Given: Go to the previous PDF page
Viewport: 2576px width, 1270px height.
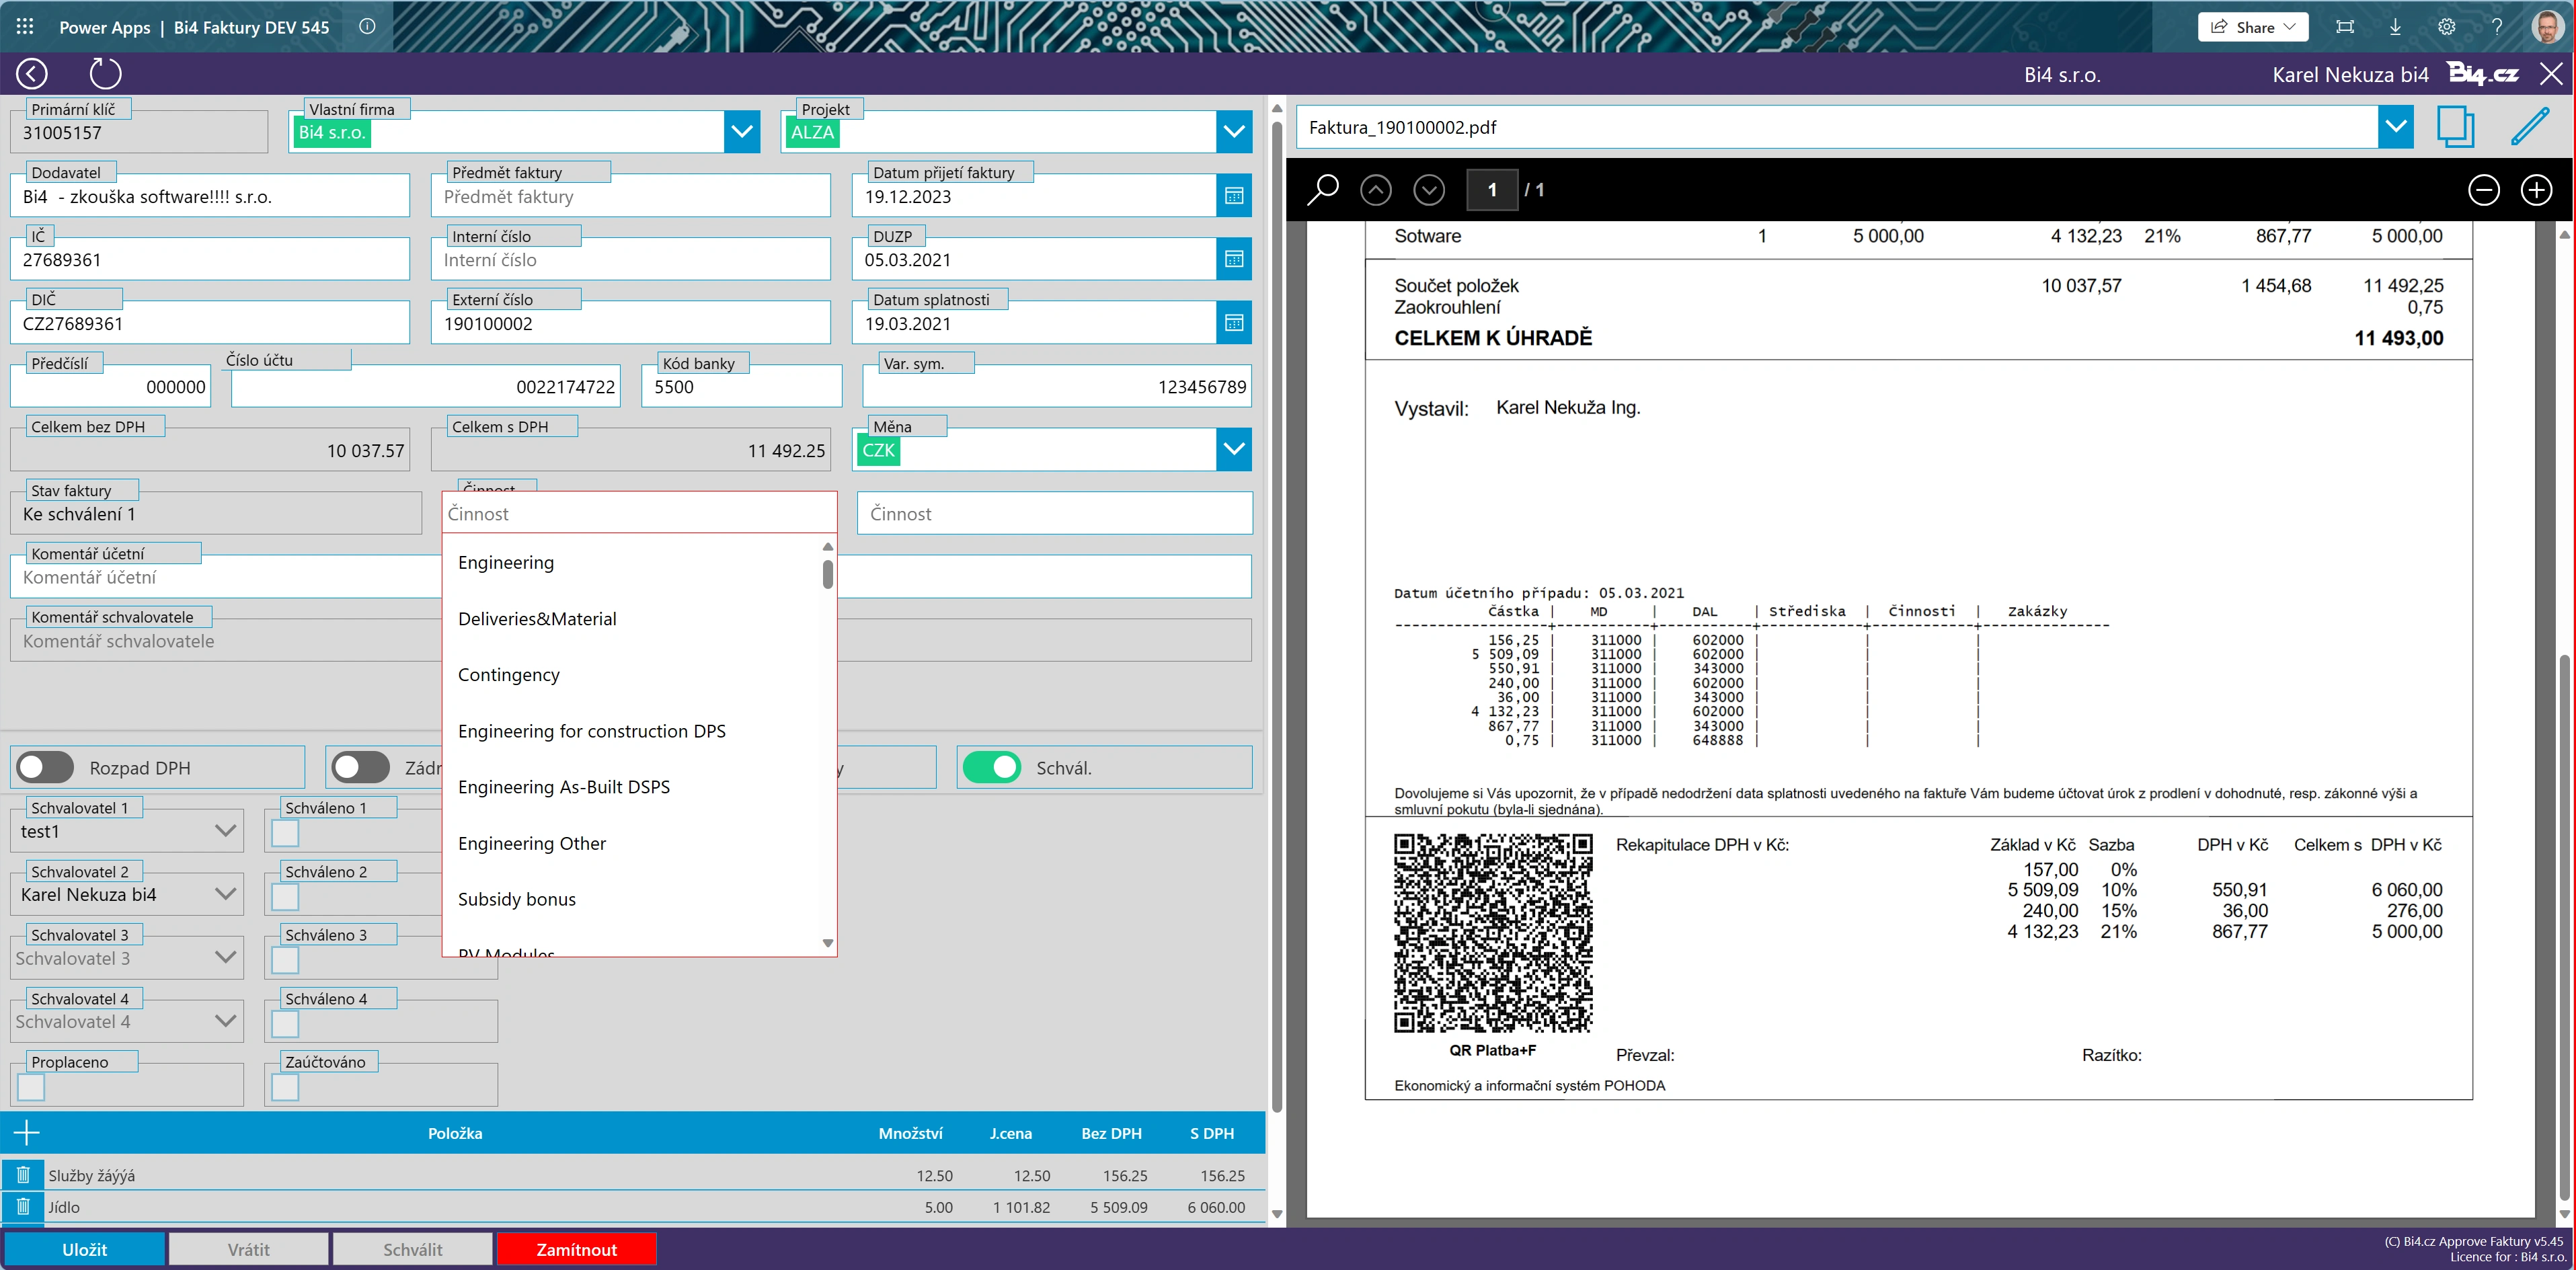Looking at the screenshot, I should point(1376,190).
